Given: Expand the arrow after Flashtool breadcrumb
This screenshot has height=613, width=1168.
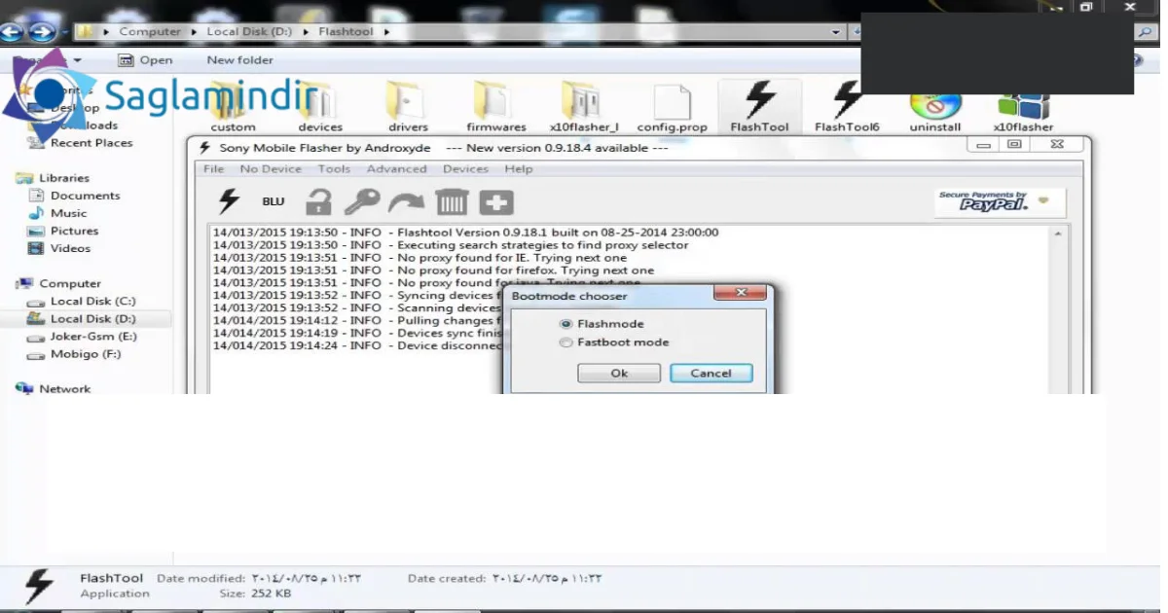Looking at the screenshot, I should pos(386,31).
